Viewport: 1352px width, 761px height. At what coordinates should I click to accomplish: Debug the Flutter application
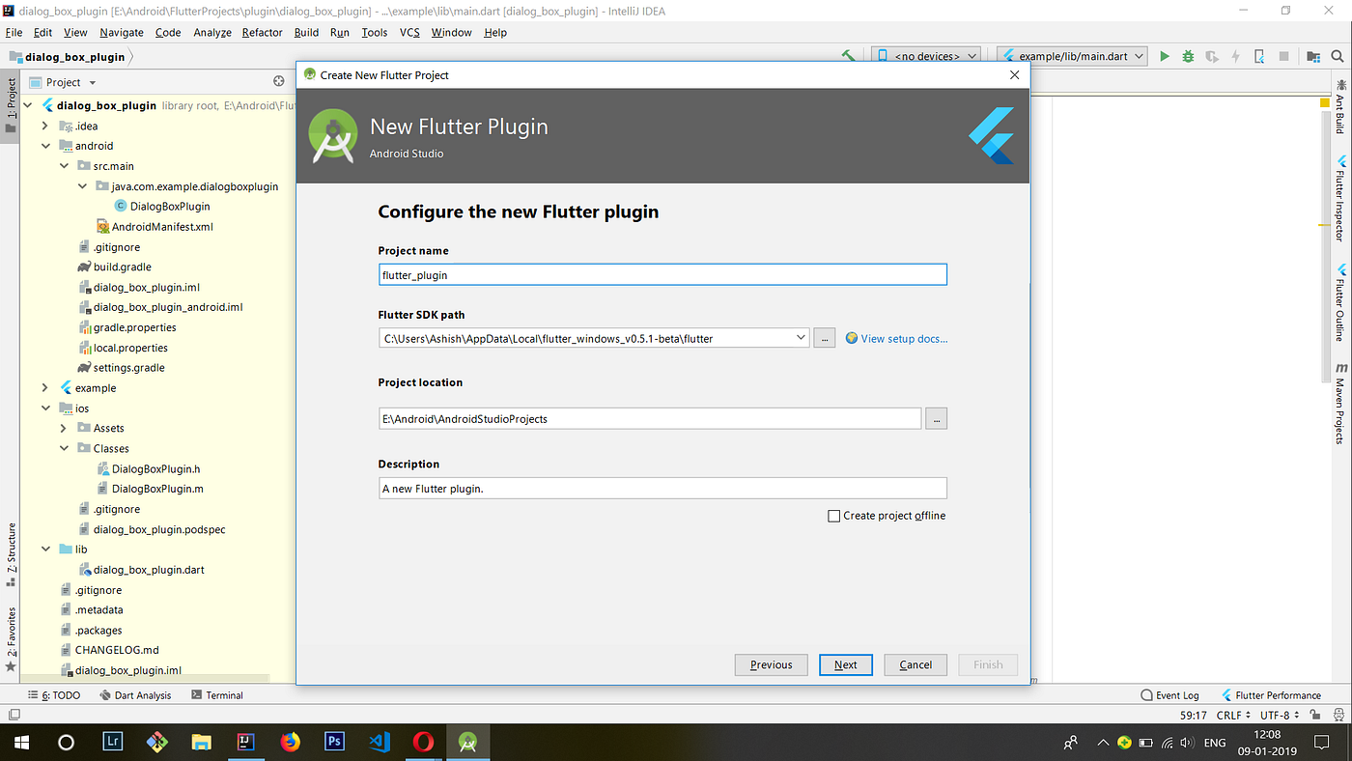pos(1187,56)
